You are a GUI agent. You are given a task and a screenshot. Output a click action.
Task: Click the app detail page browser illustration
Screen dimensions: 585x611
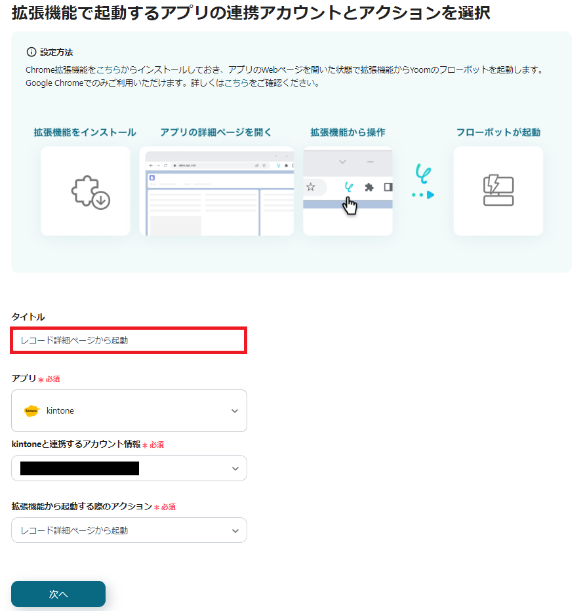(x=216, y=191)
